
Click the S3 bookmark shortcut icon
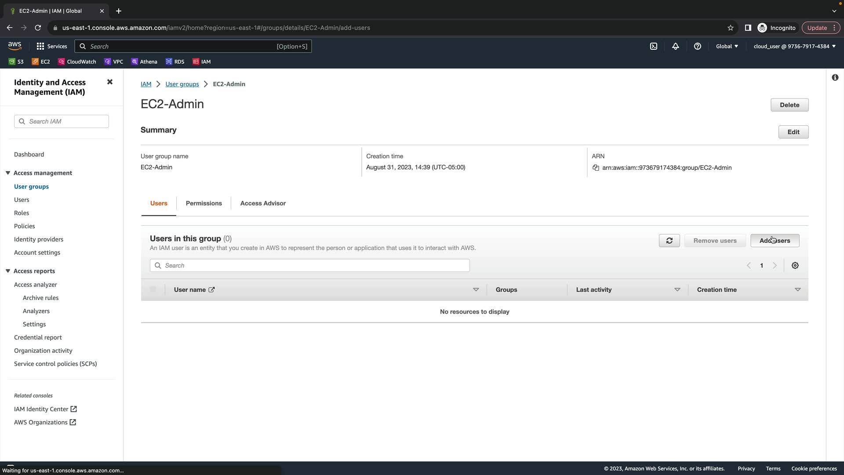[x=12, y=62]
